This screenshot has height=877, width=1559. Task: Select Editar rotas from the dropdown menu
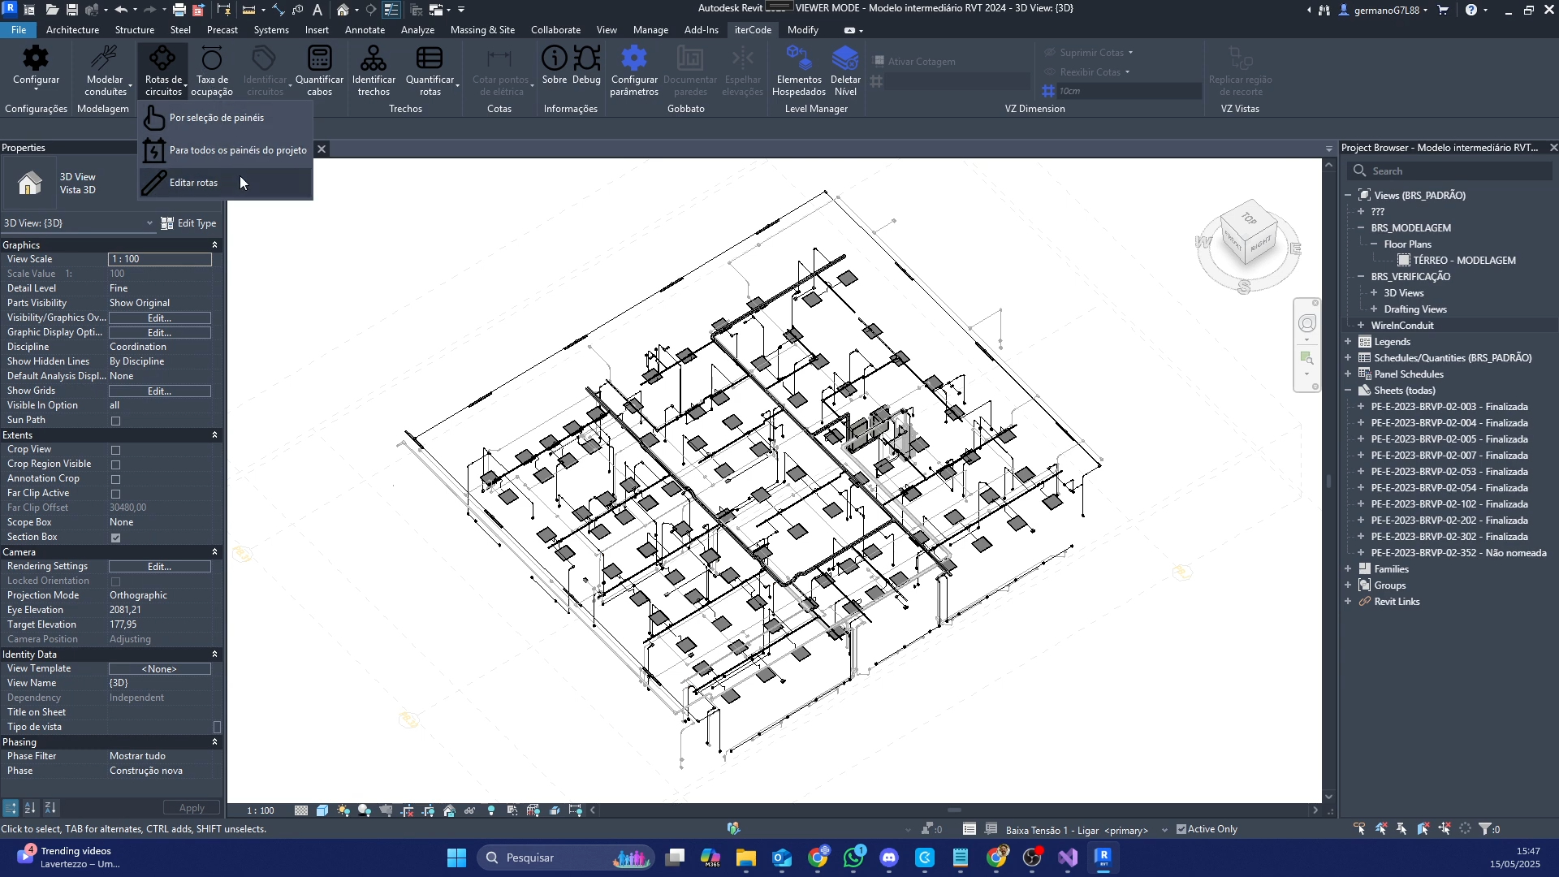(193, 183)
